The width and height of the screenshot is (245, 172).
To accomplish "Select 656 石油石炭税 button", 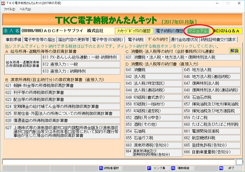I will [x=212, y=97].
